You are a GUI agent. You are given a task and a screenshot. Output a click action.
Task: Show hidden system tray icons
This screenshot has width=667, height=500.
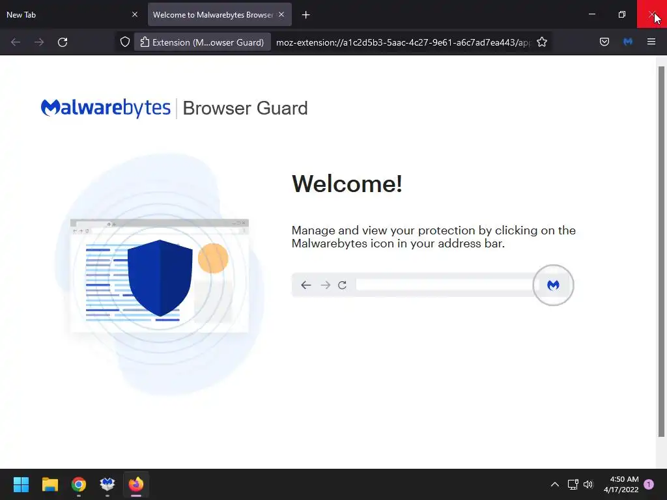(555, 484)
